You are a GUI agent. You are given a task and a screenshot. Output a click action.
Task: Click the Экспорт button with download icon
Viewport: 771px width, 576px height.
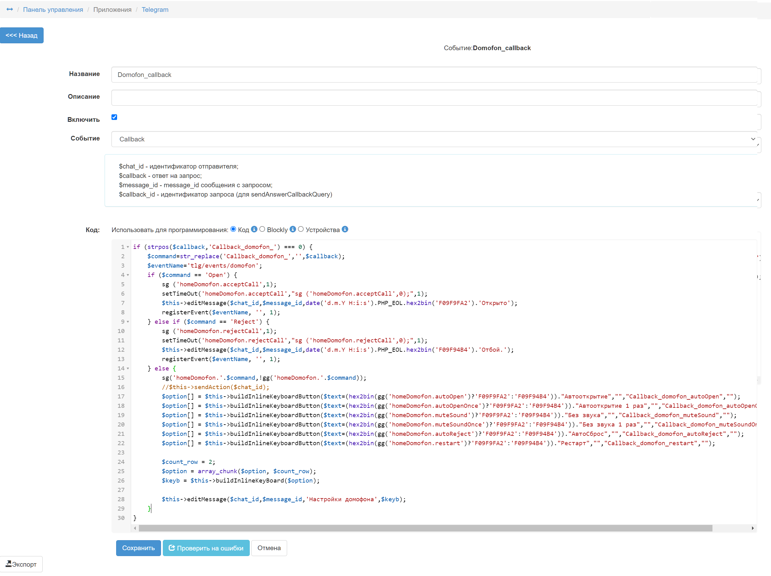pos(21,564)
